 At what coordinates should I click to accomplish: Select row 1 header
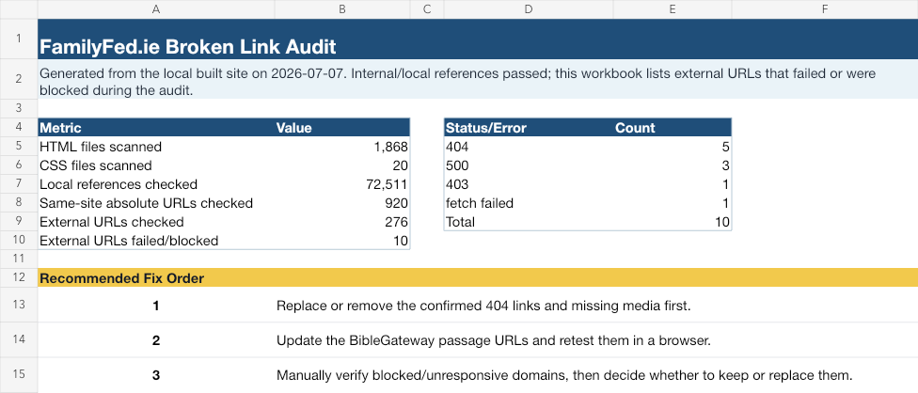coord(19,38)
